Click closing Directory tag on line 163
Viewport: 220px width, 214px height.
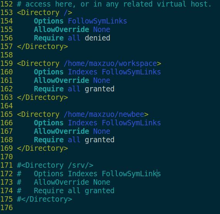click(x=42, y=97)
